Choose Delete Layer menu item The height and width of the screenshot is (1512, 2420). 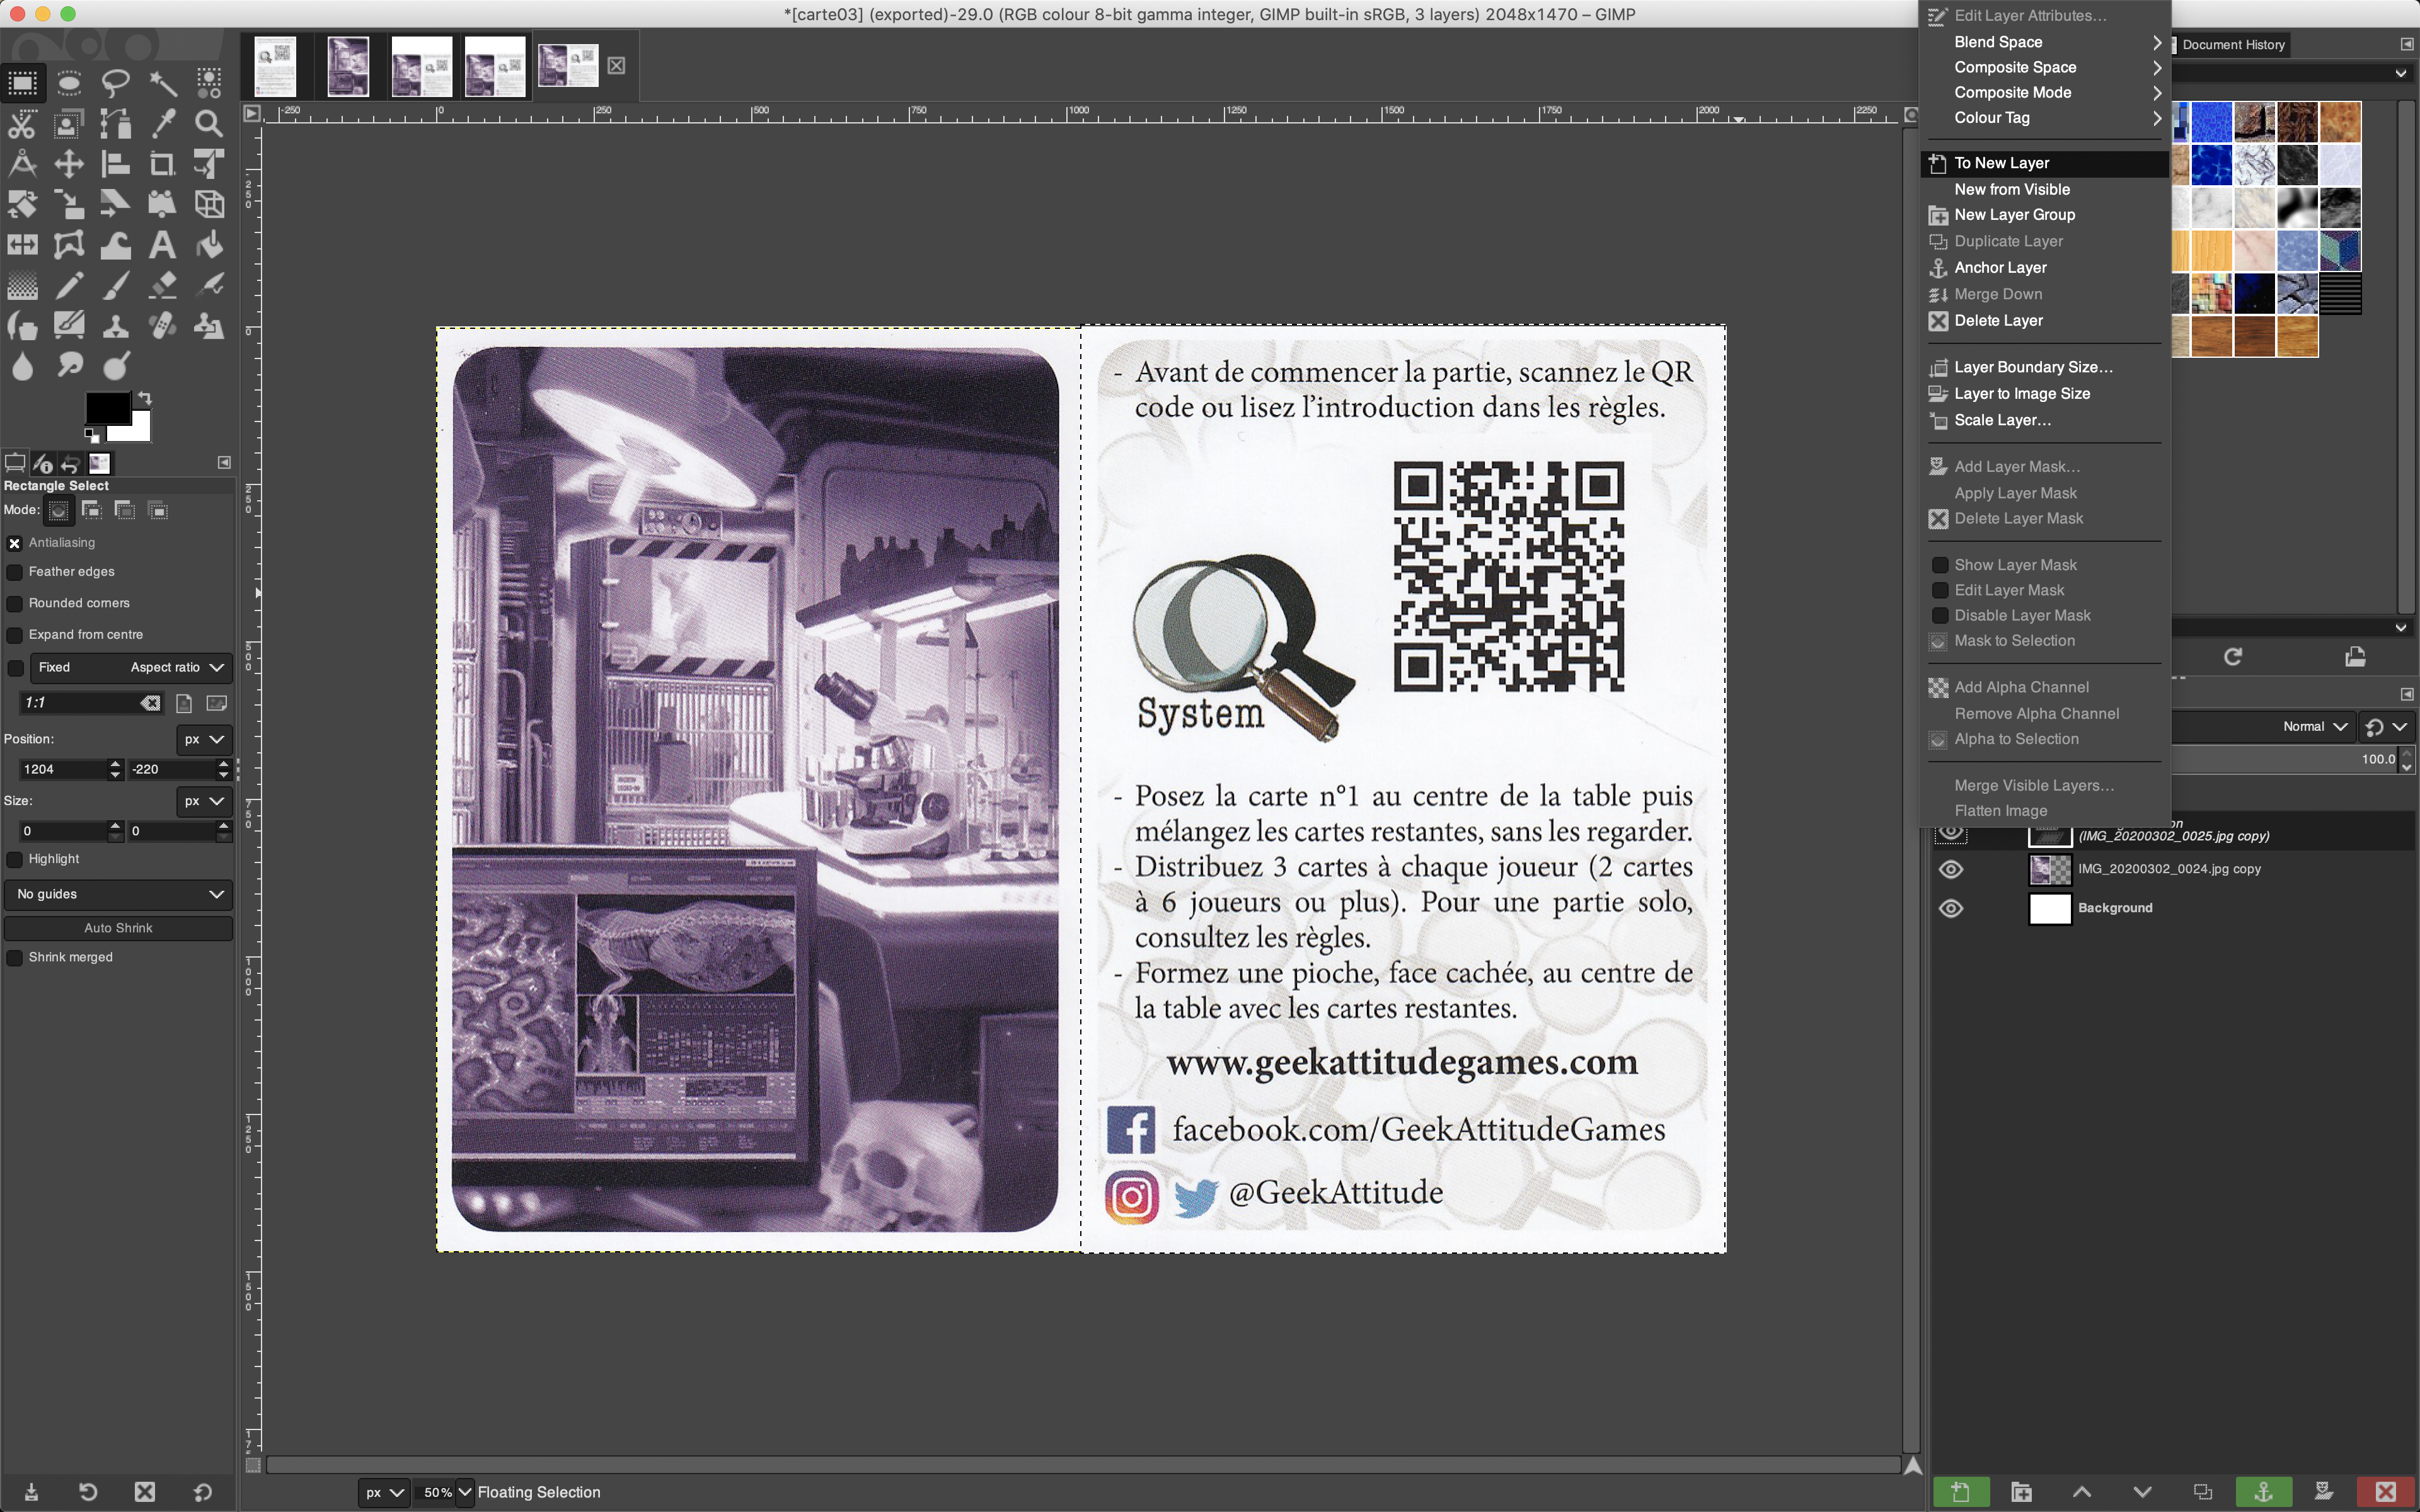tap(2045, 321)
